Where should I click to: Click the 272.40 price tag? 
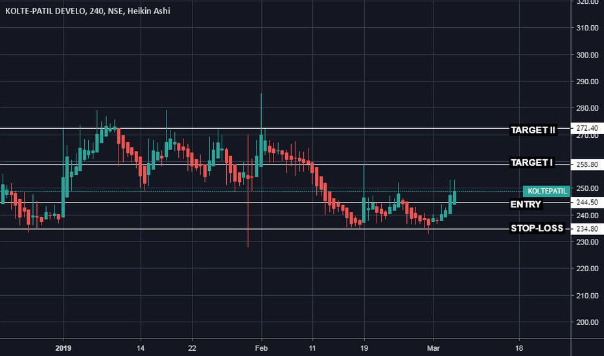(587, 128)
